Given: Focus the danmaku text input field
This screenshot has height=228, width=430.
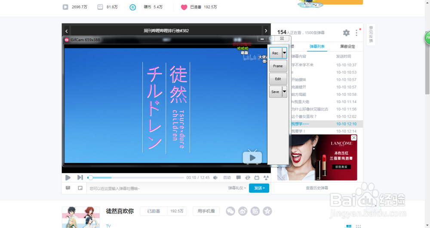Looking at the screenshot, I should tap(157, 188).
